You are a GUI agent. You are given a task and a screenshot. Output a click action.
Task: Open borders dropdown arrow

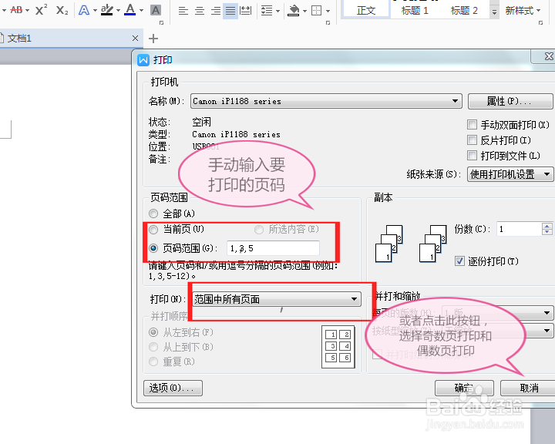(x=328, y=11)
